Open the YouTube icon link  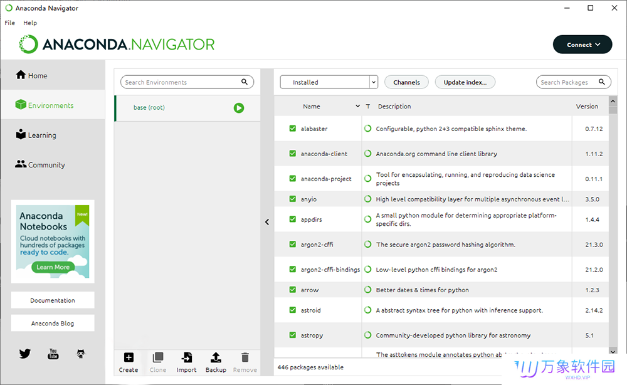point(53,354)
